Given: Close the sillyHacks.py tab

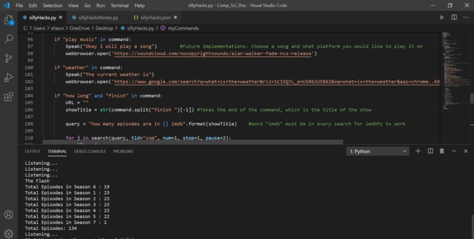Looking at the screenshot, I should pyautogui.click(x=61, y=18).
